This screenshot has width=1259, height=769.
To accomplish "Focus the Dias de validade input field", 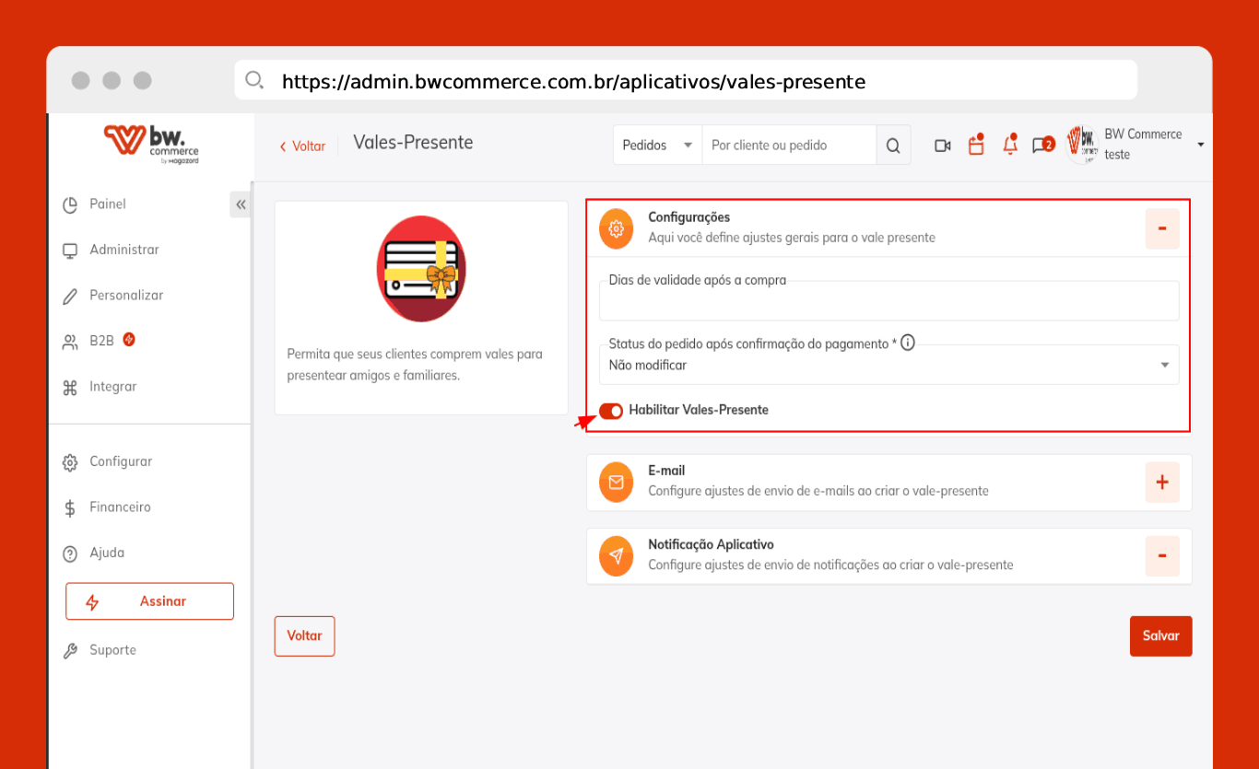I will (889, 301).
